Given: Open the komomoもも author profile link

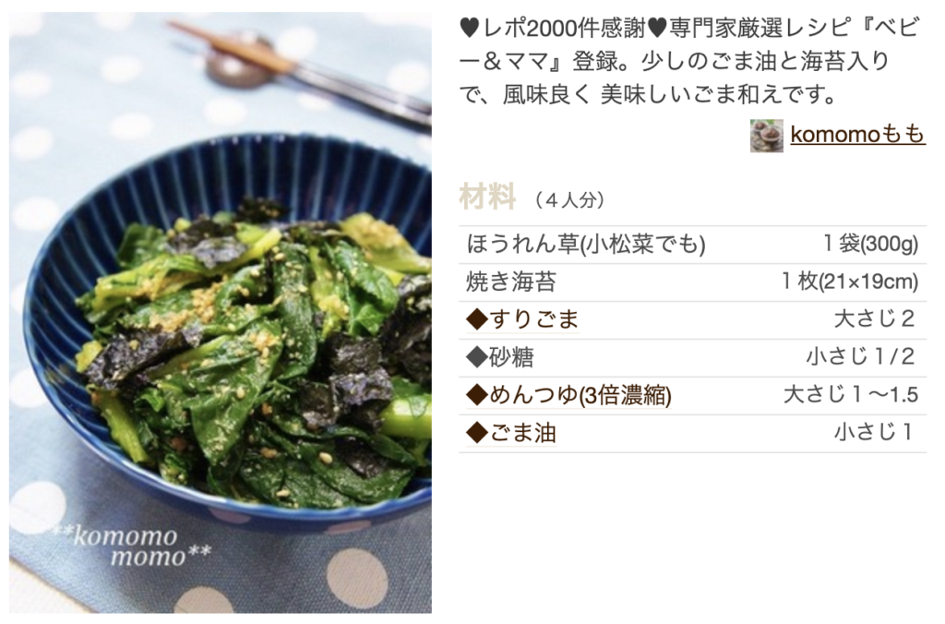Looking at the screenshot, I should click(857, 134).
